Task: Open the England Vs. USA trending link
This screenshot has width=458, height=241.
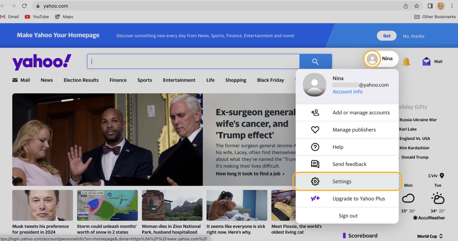Action: click(414, 139)
